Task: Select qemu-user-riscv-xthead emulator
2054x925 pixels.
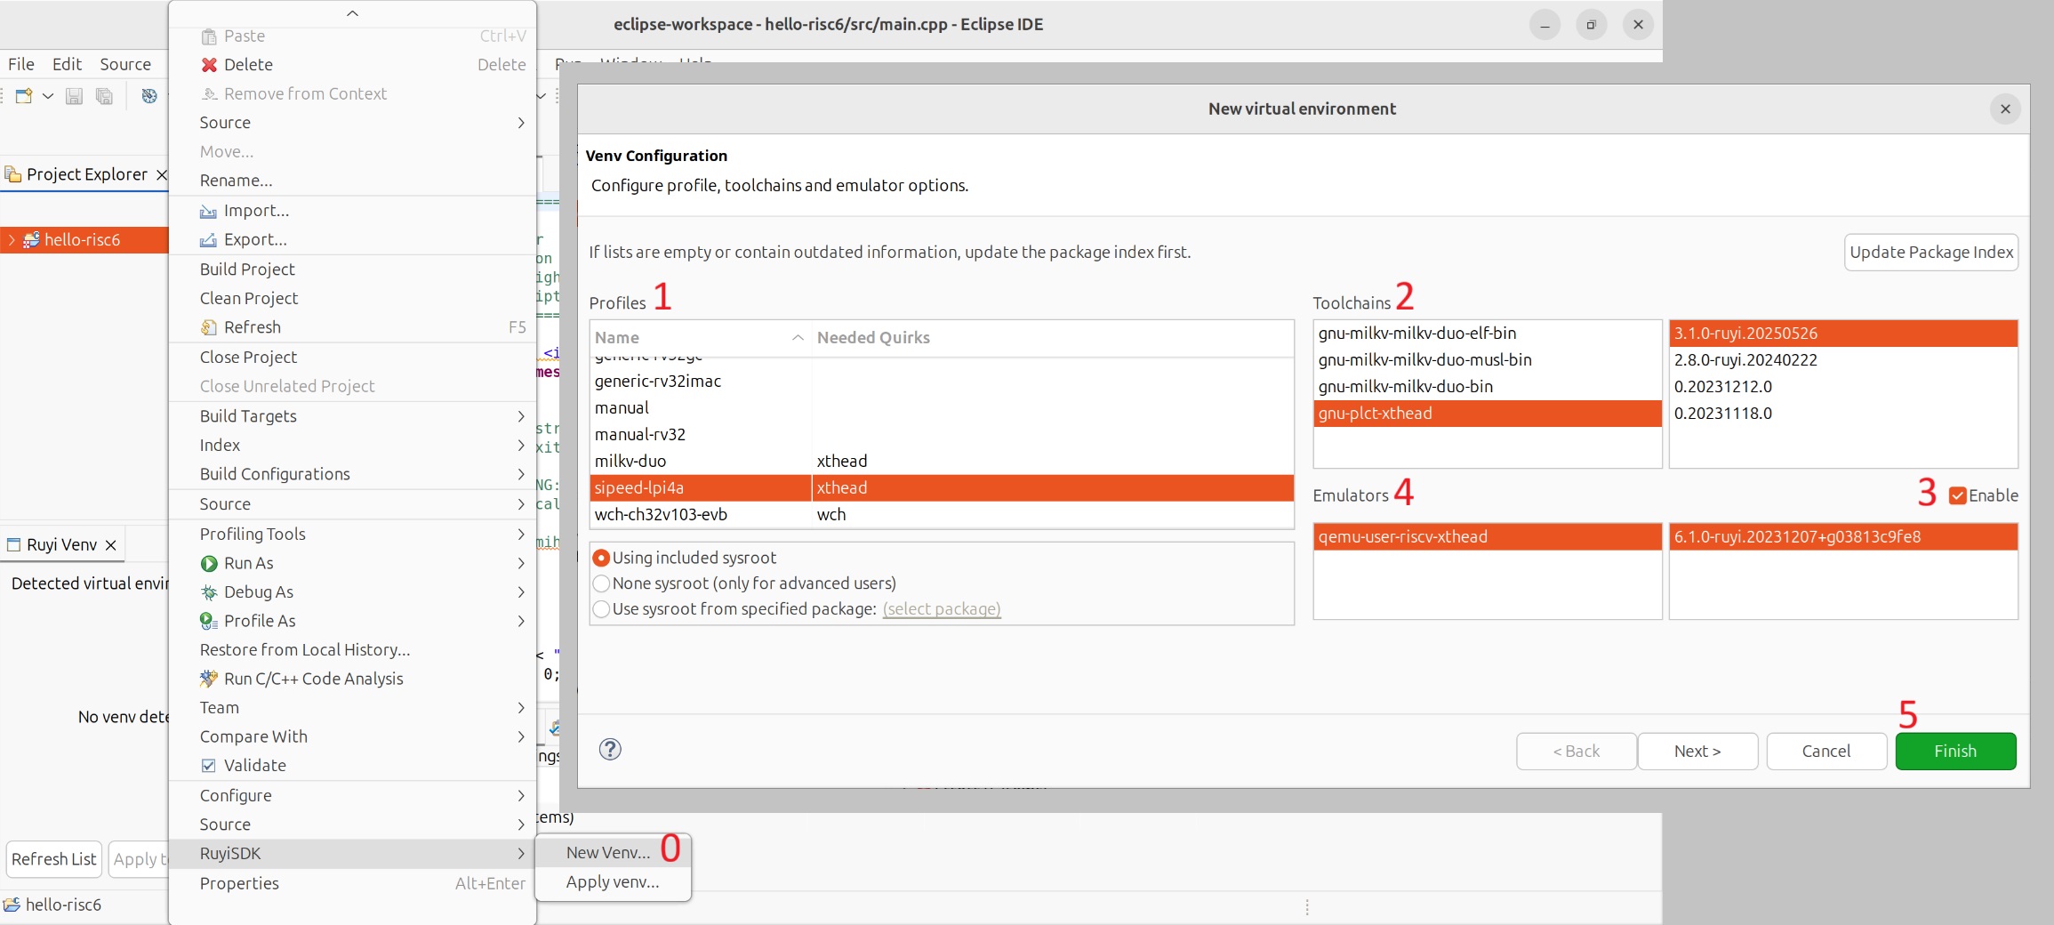Action: pos(1487,537)
